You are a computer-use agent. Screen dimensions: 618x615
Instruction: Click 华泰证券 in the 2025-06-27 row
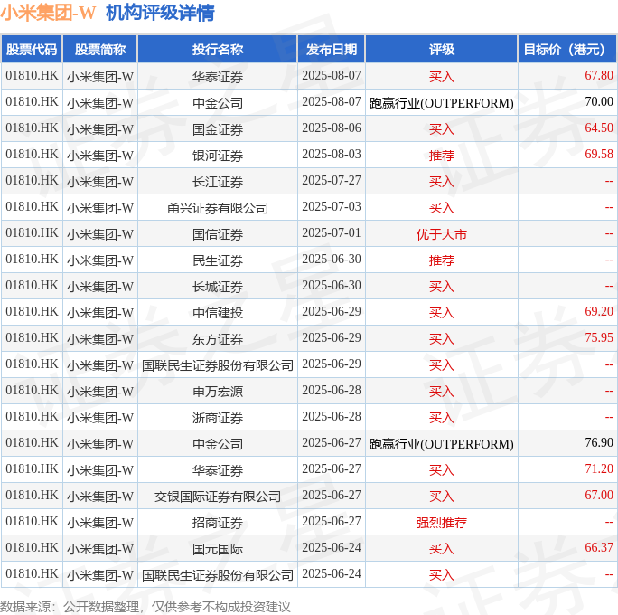pos(218,469)
